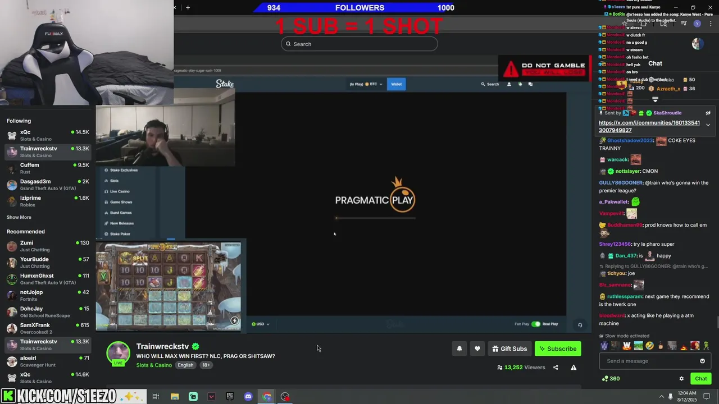Open USD currency dropdown in game footer

pos(261,324)
